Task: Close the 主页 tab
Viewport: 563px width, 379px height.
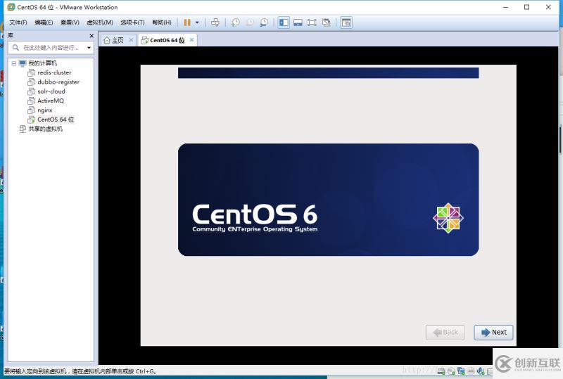Action: point(131,40)
